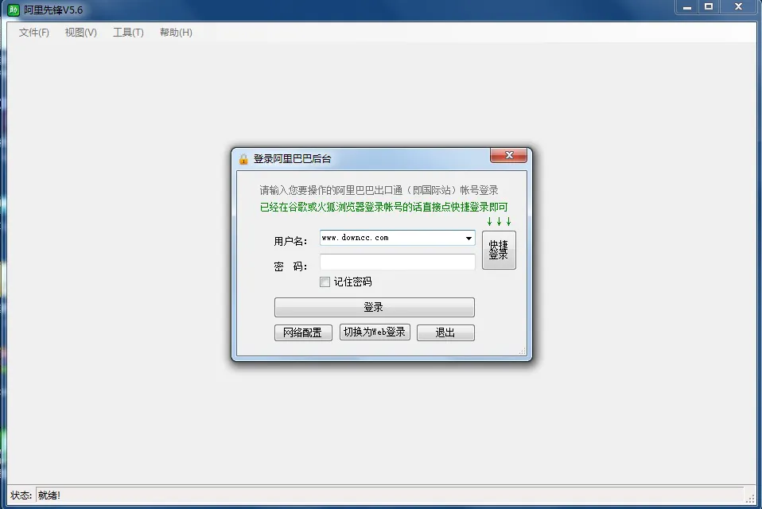Click the 快捷登录 button

point(499,250)
